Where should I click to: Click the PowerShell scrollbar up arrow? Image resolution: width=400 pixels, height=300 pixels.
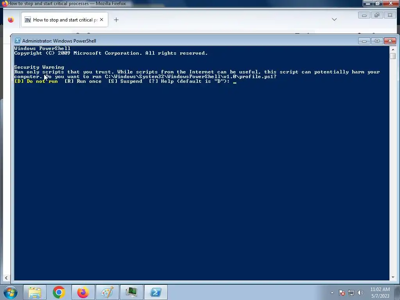(393, 49)
